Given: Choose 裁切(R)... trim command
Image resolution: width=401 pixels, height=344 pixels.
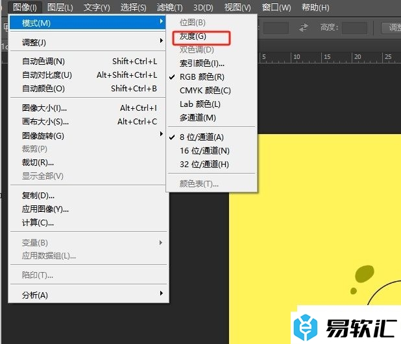Looking at the screenshot, I should [88, 163].
